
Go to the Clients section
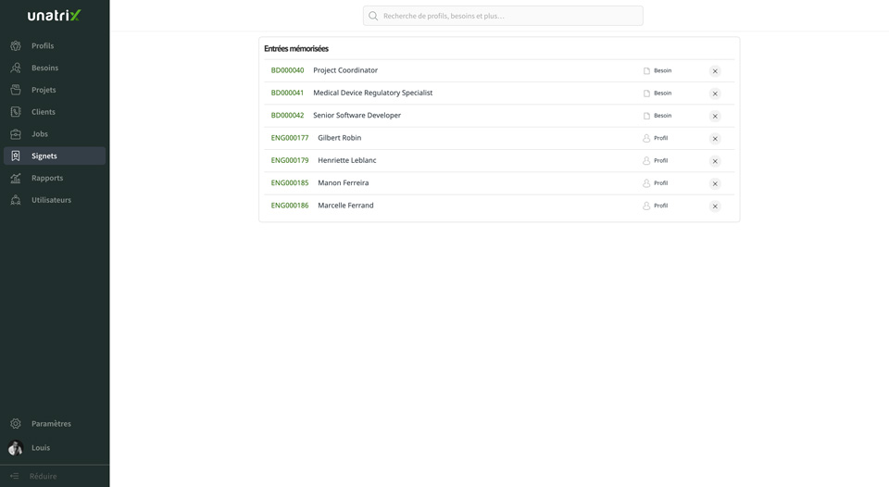(x=44, y=112)
